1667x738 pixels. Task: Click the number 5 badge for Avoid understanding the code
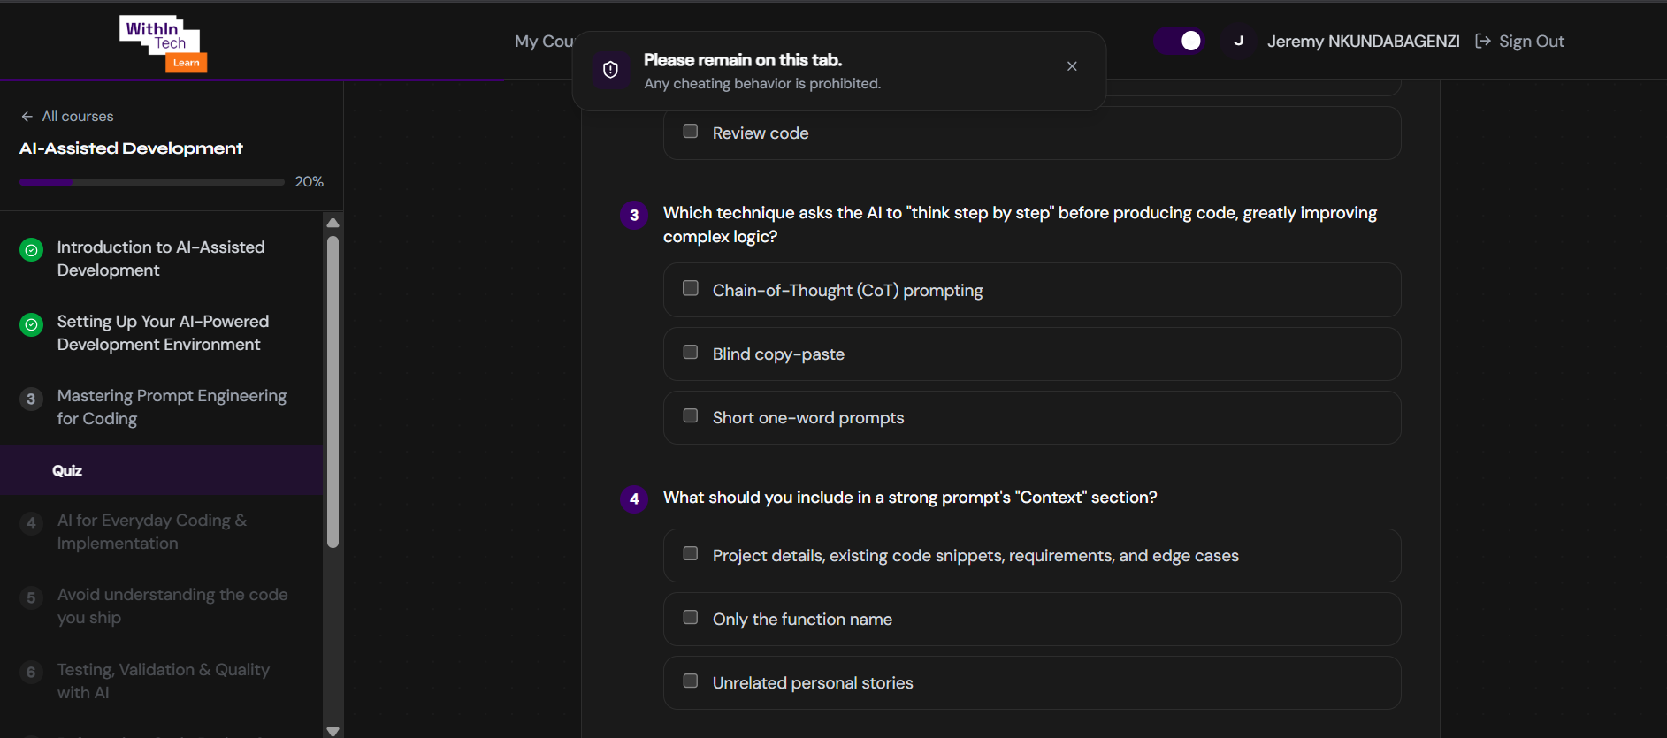[31, 597]
